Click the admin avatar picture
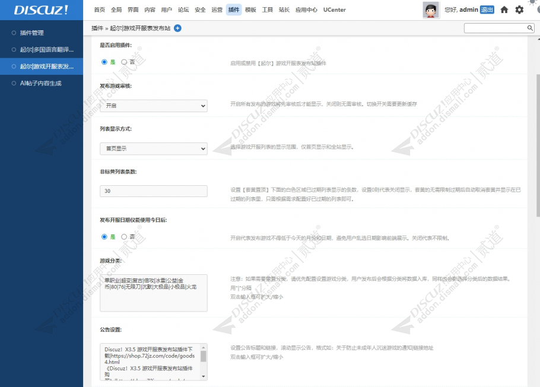Image resolution: width=540 pixels, height=387 pixels. pyautogui.click(x=431, y=10)
